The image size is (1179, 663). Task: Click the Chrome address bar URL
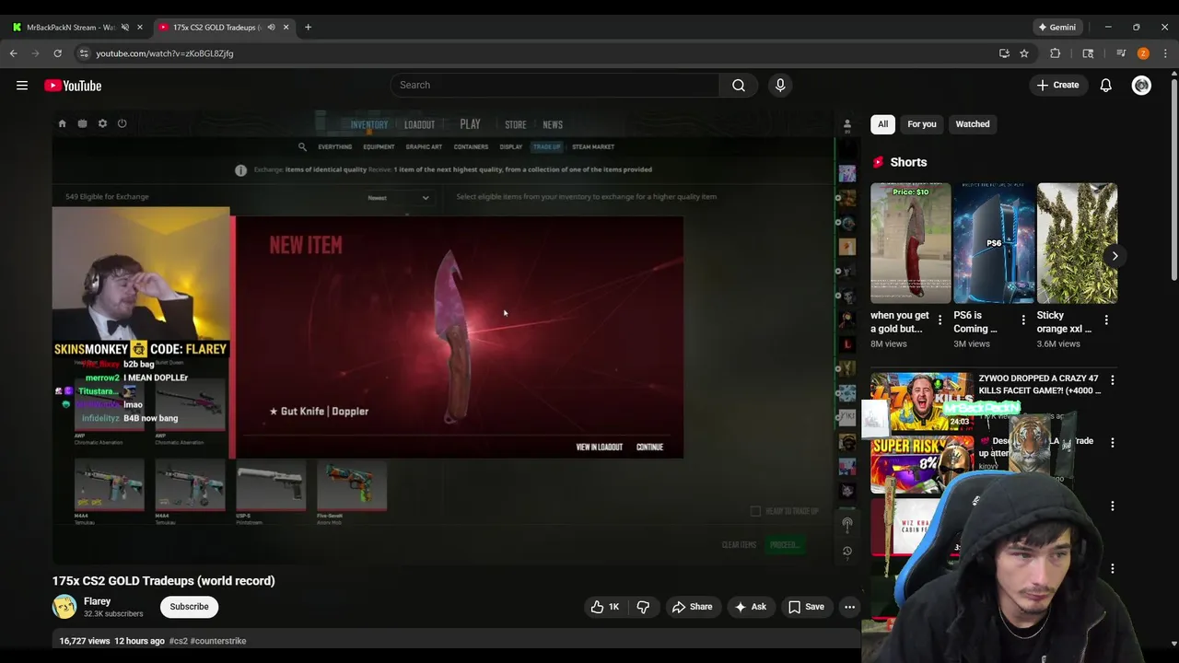165,53
